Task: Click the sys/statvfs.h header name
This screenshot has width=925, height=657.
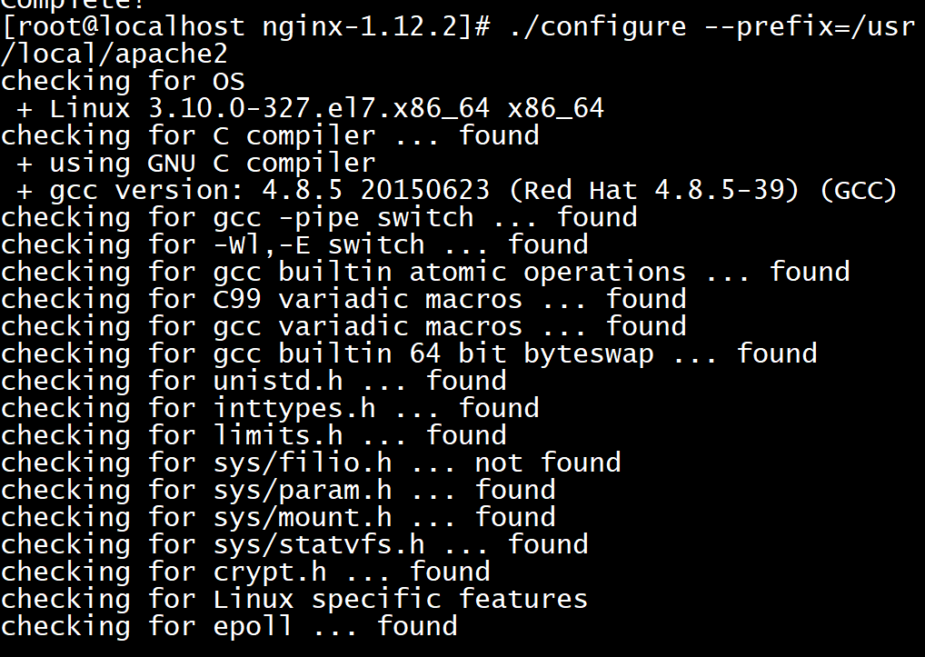Action: tap(319, 544)
